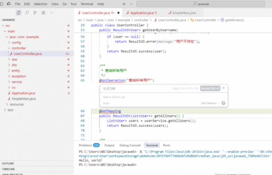Click the submit arrow in AI prompt
This screenshot has width=272, height=175.
click(x=223, y=103)
